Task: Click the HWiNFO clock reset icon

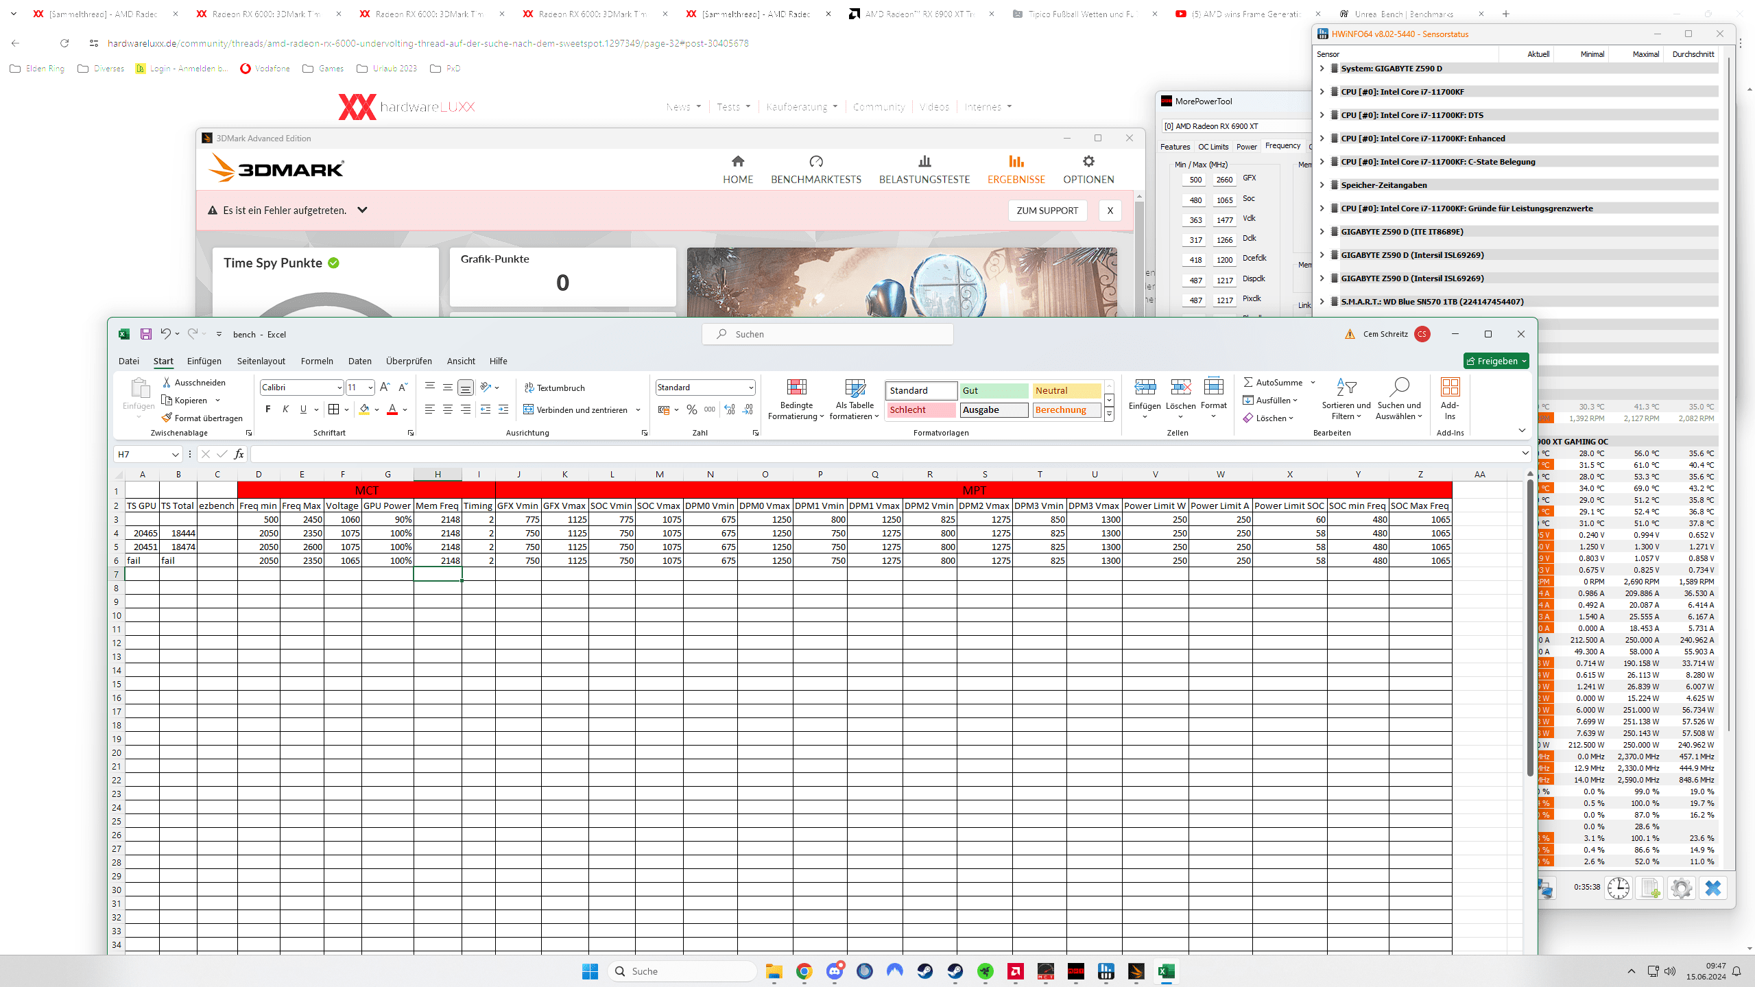Action: click(x=1619, y=888)
